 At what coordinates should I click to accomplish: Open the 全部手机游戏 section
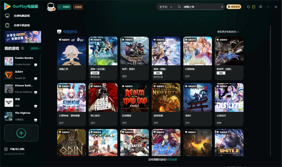[22, 25]
